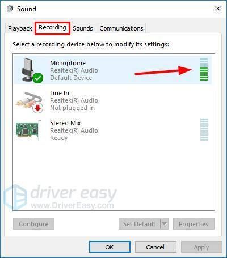The height and width of the screenshot is (258, 227).
Task: Click the red not-plugged-in arrow badge
Action: [x=38, y=108]
